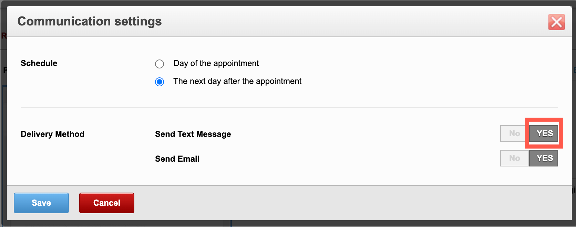Enable Send Text Message with YES
Viewport: 576px width, 227px height.
pos(544,133)
